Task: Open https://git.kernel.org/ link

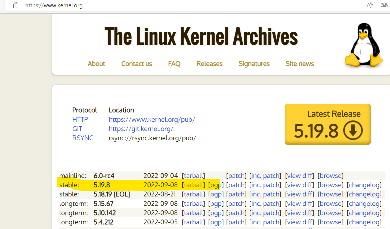Action: pos(141,129)
